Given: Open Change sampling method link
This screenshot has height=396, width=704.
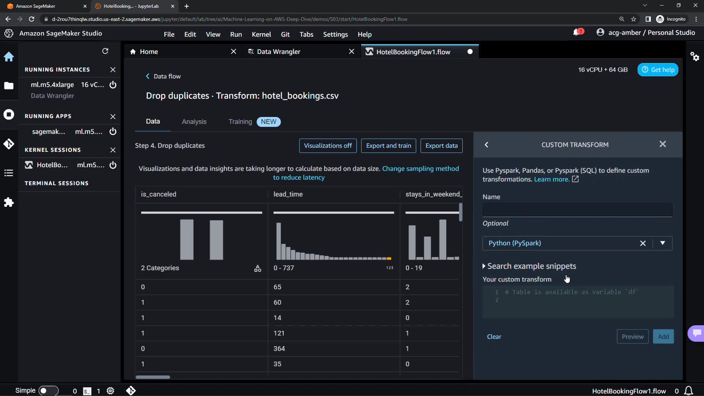Looking at the screenshot, I should 420,169.
